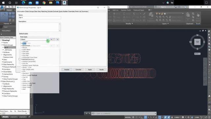Open the Point style dropdown arrow

coord(47,40)
